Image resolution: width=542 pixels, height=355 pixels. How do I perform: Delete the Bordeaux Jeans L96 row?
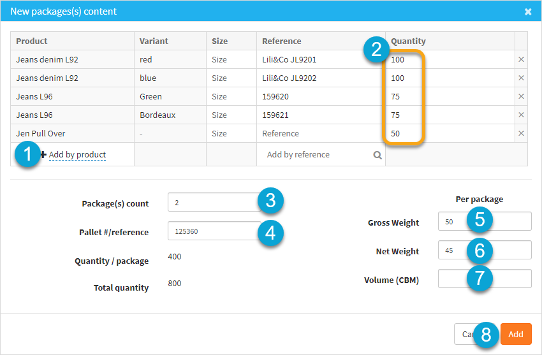521,115
